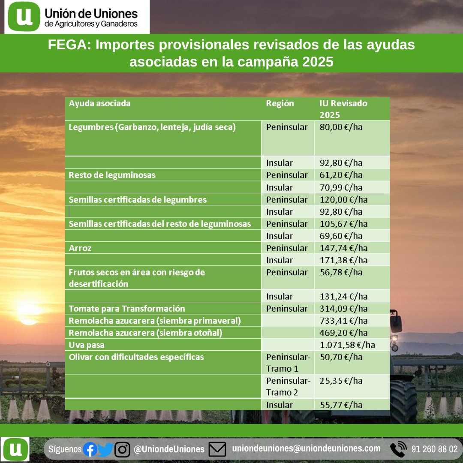Screen dimensions: 463x463
Task: Click the 'Arroz' row label
Action: pos(80,248)
